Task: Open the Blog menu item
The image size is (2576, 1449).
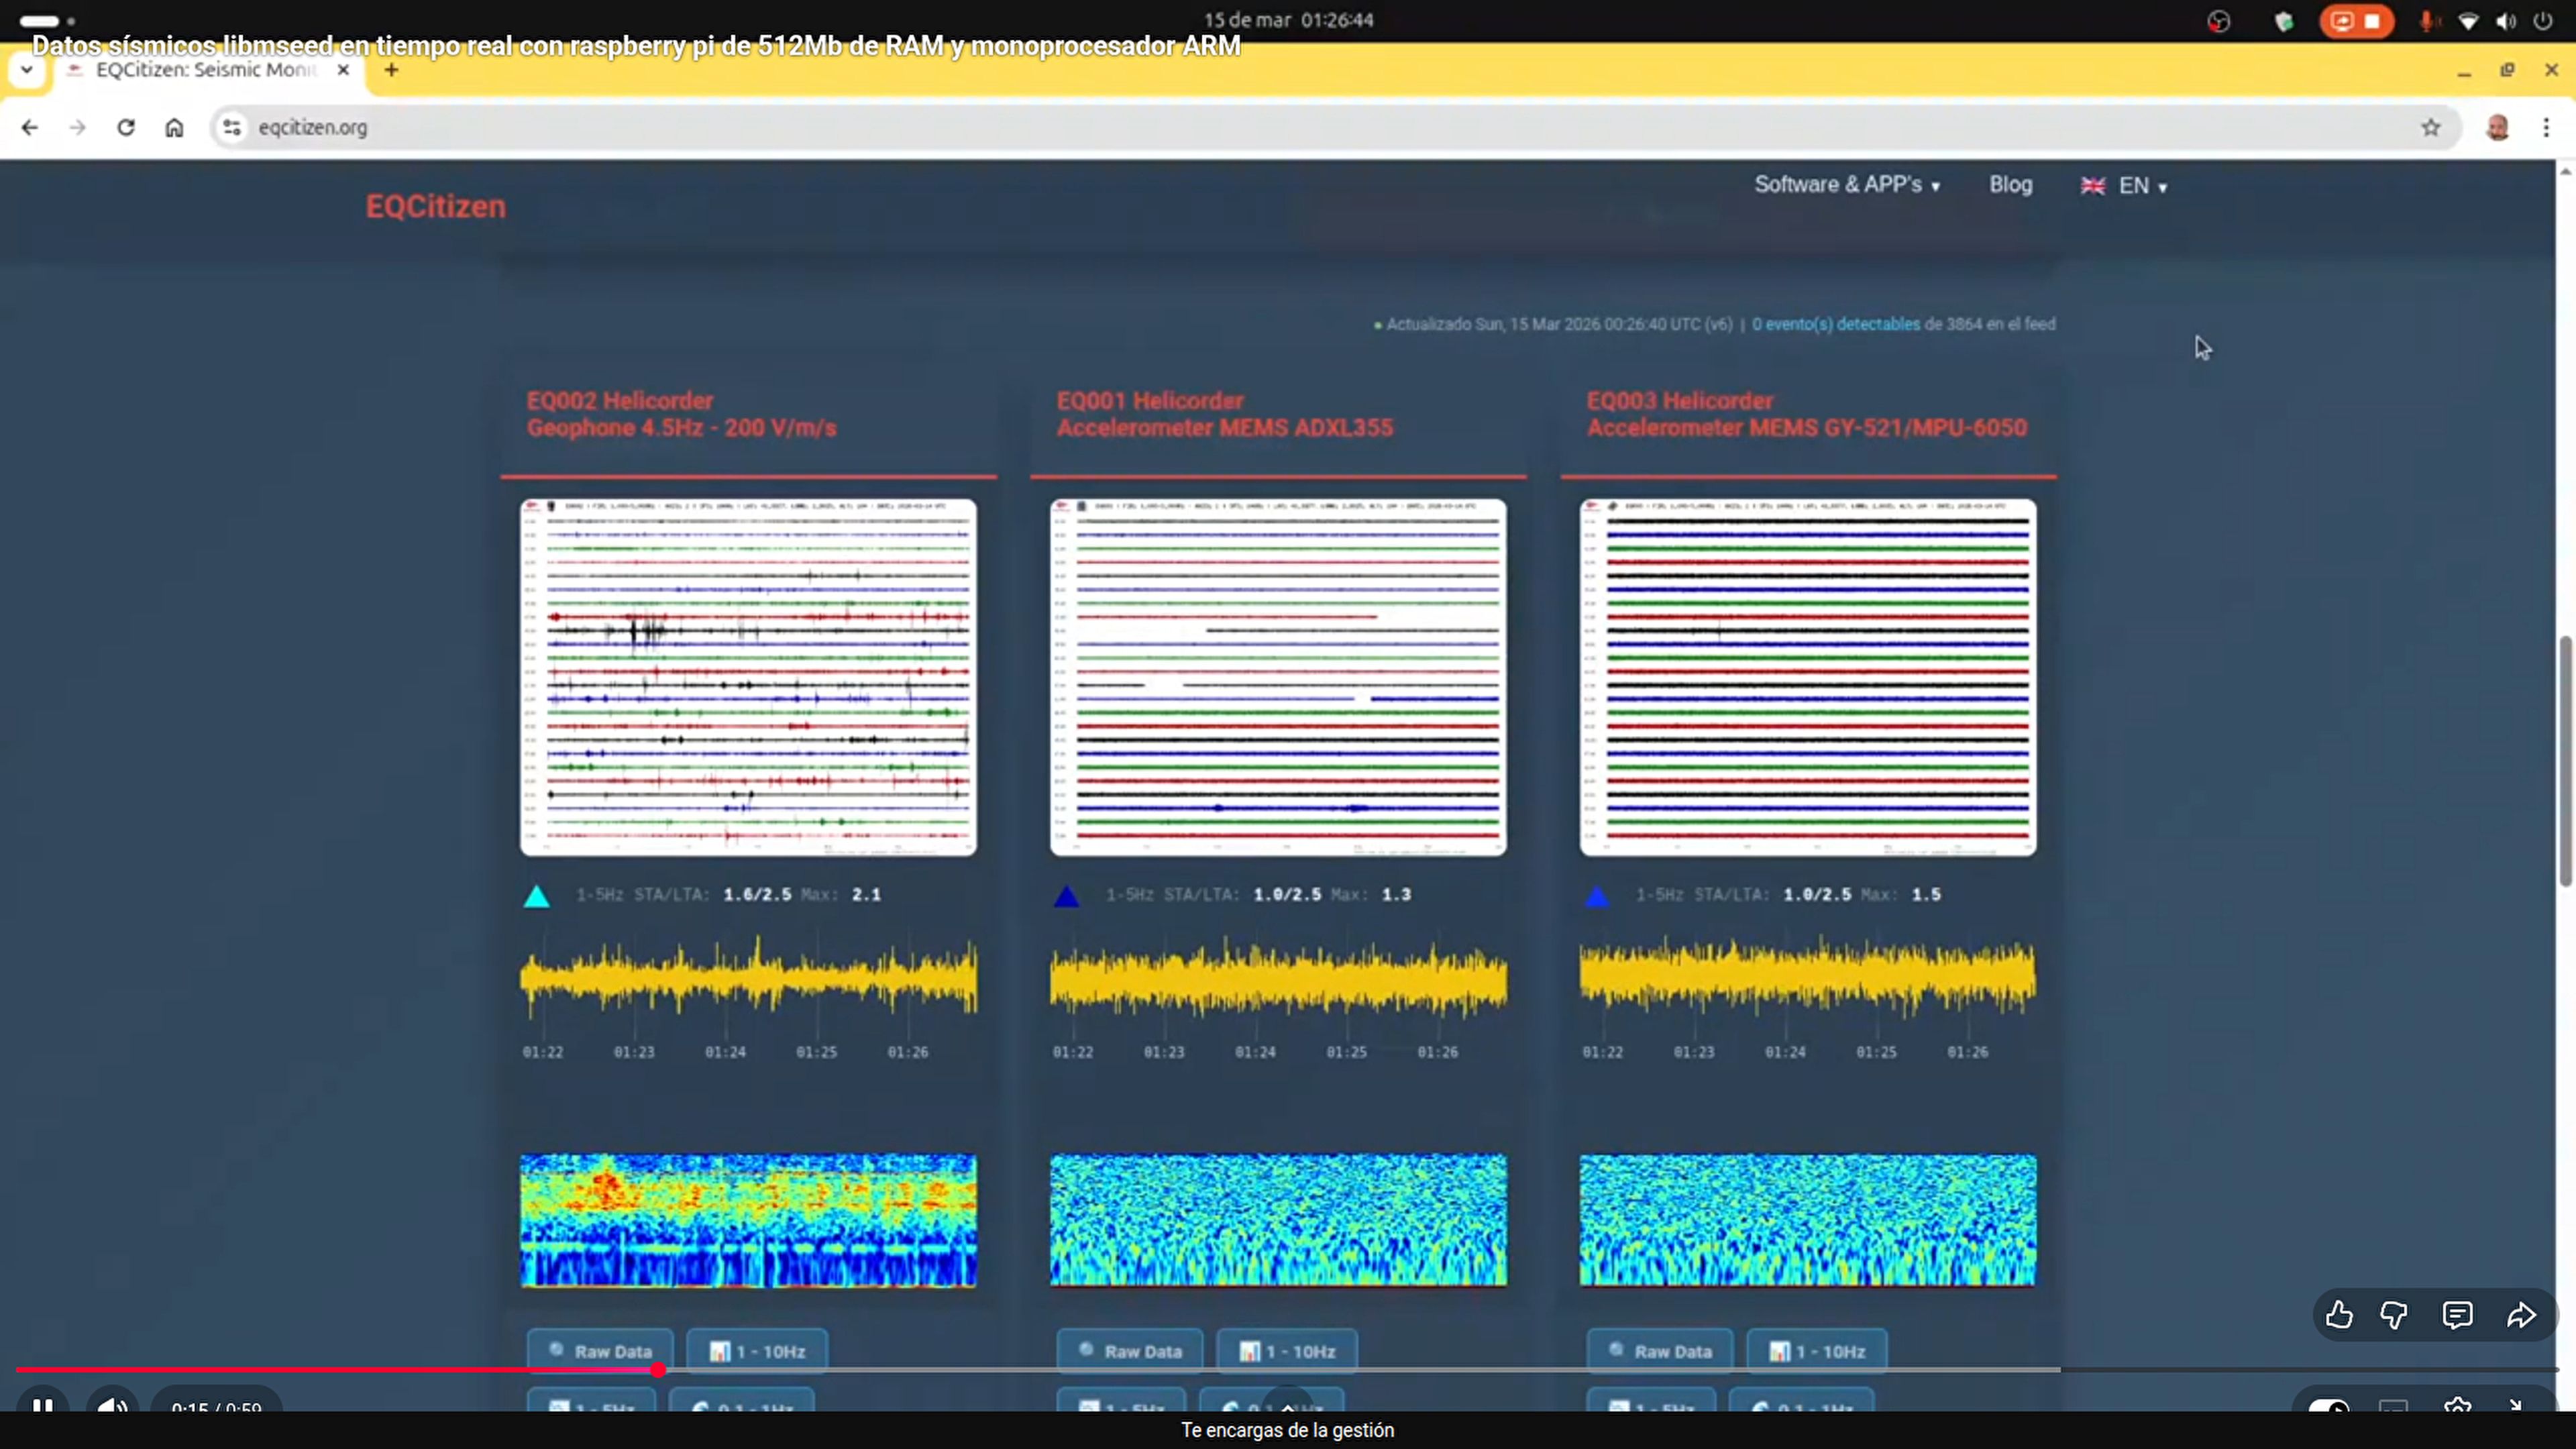Action: click(x=2010, y=185)
